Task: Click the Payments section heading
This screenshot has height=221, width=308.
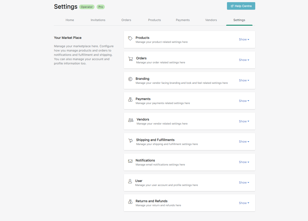Action: point(143,99)
